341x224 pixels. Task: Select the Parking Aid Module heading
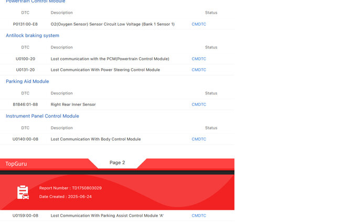click(x=27, y=81)
